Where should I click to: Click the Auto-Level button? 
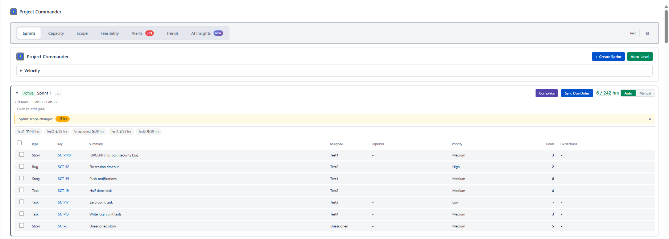[640, 56]
